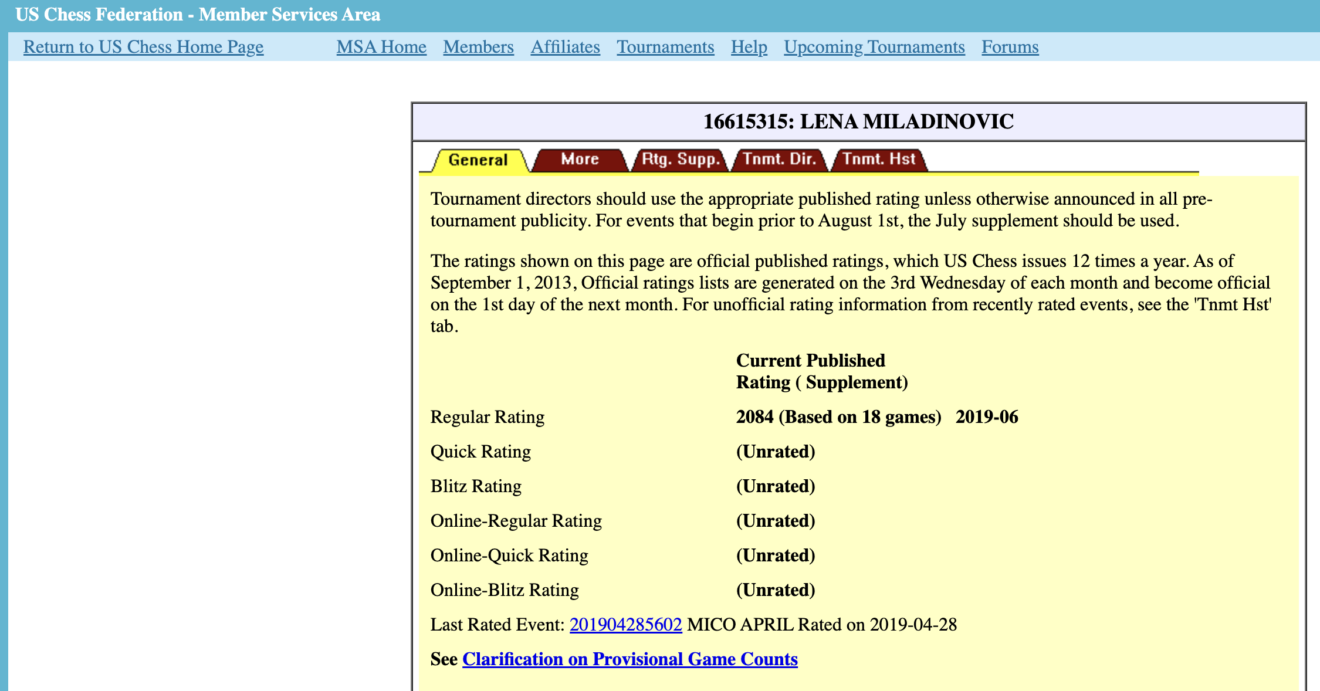The height and width of the screenshot is (691, 1320).
Task: Open the Members link
Action: (478, 47)
